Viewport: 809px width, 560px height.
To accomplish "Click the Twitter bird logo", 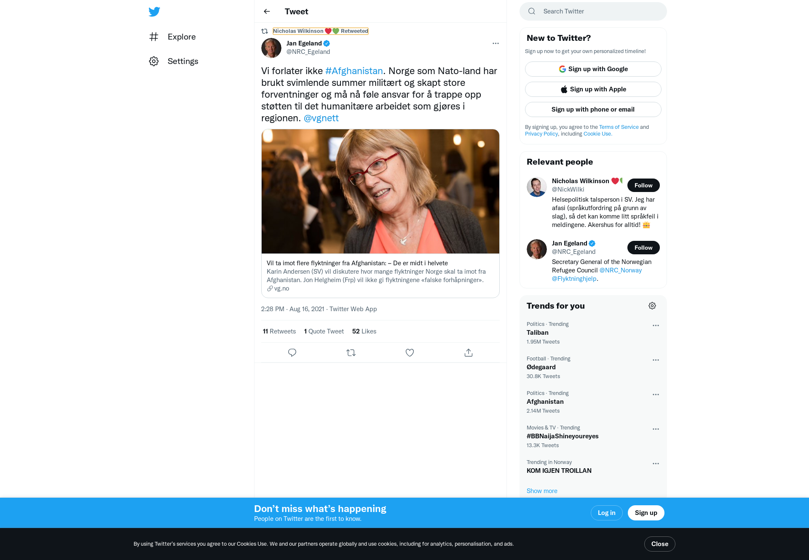I will (x=154, y=12).
